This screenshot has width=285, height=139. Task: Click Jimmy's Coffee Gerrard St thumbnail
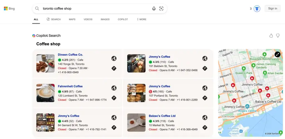click(x=45, y=123)
